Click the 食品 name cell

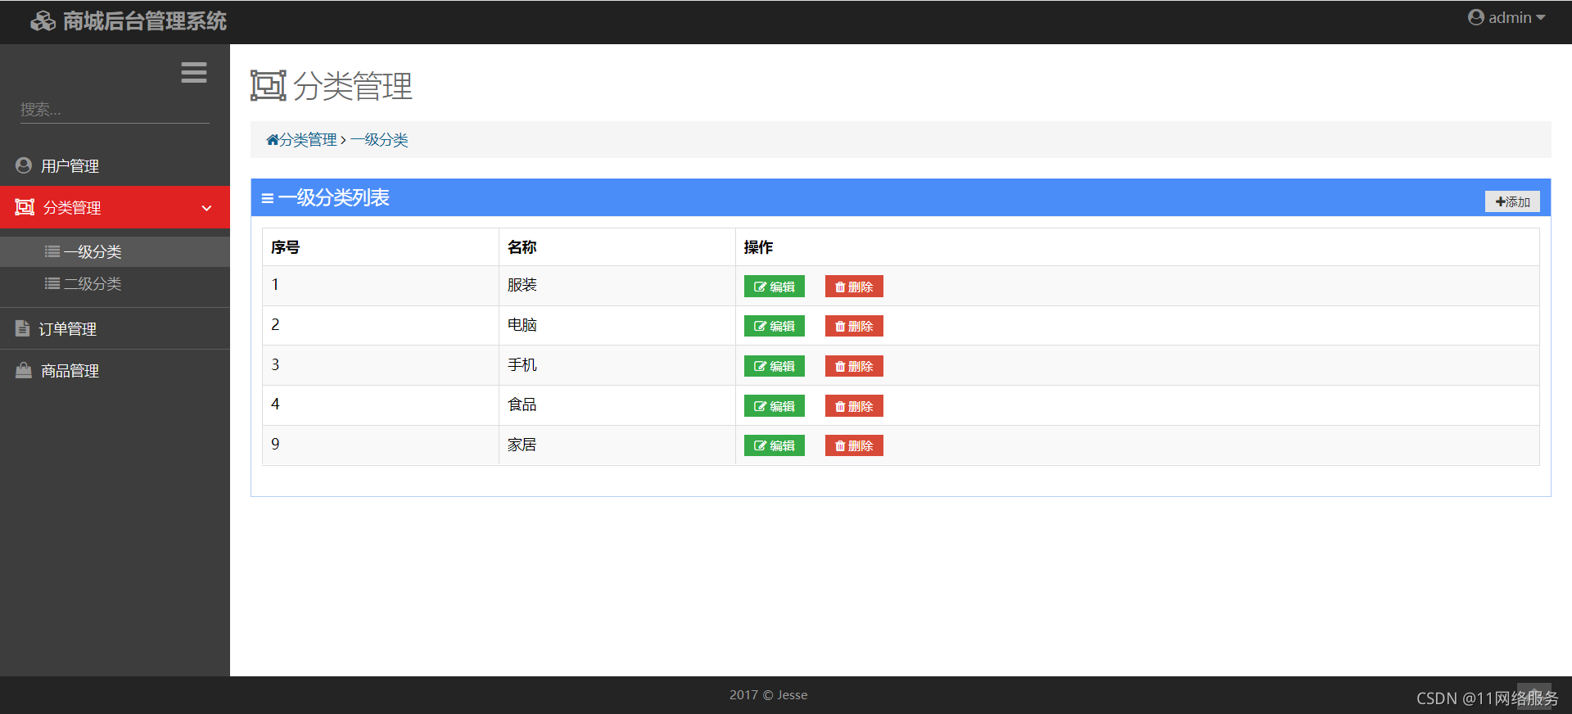point(617,404)
